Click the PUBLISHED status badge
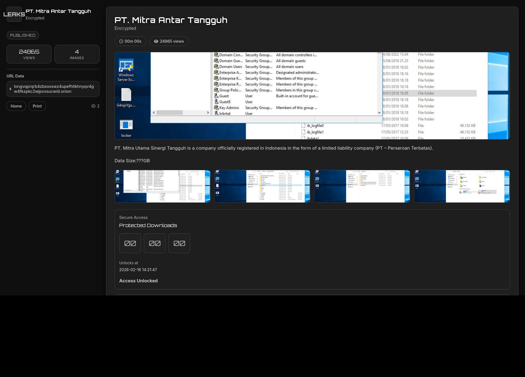This screenshot has width=525, height=377. click(x=23, y=35)
